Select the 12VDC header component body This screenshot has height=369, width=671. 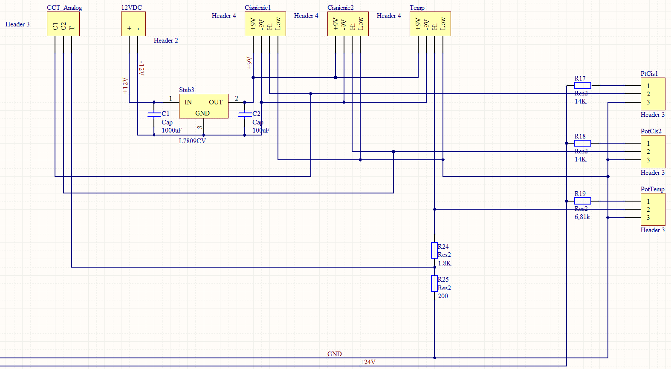pos(133,24)
